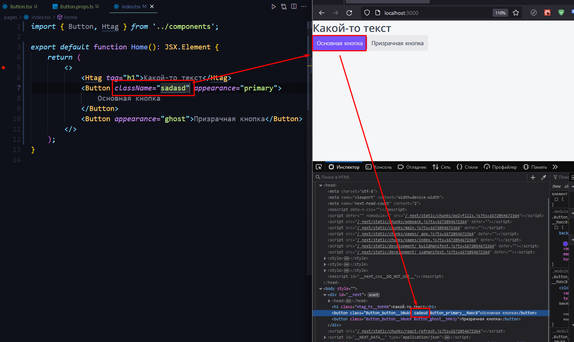Open tracking protection shield in address bar
This screenshot has height=342, width=574.
[x=367, y=13]
